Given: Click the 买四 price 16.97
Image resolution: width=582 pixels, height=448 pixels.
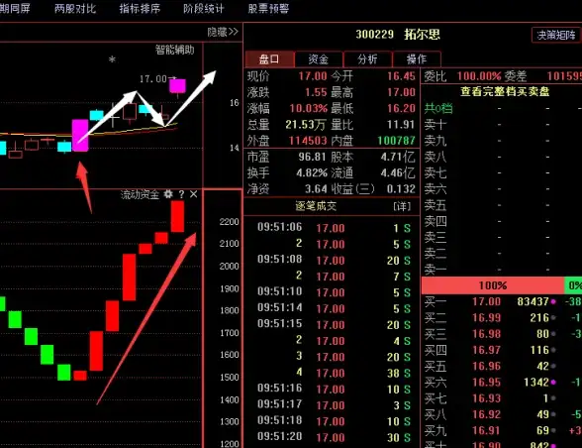Looking at the screenshot, I should coord(486,350).
